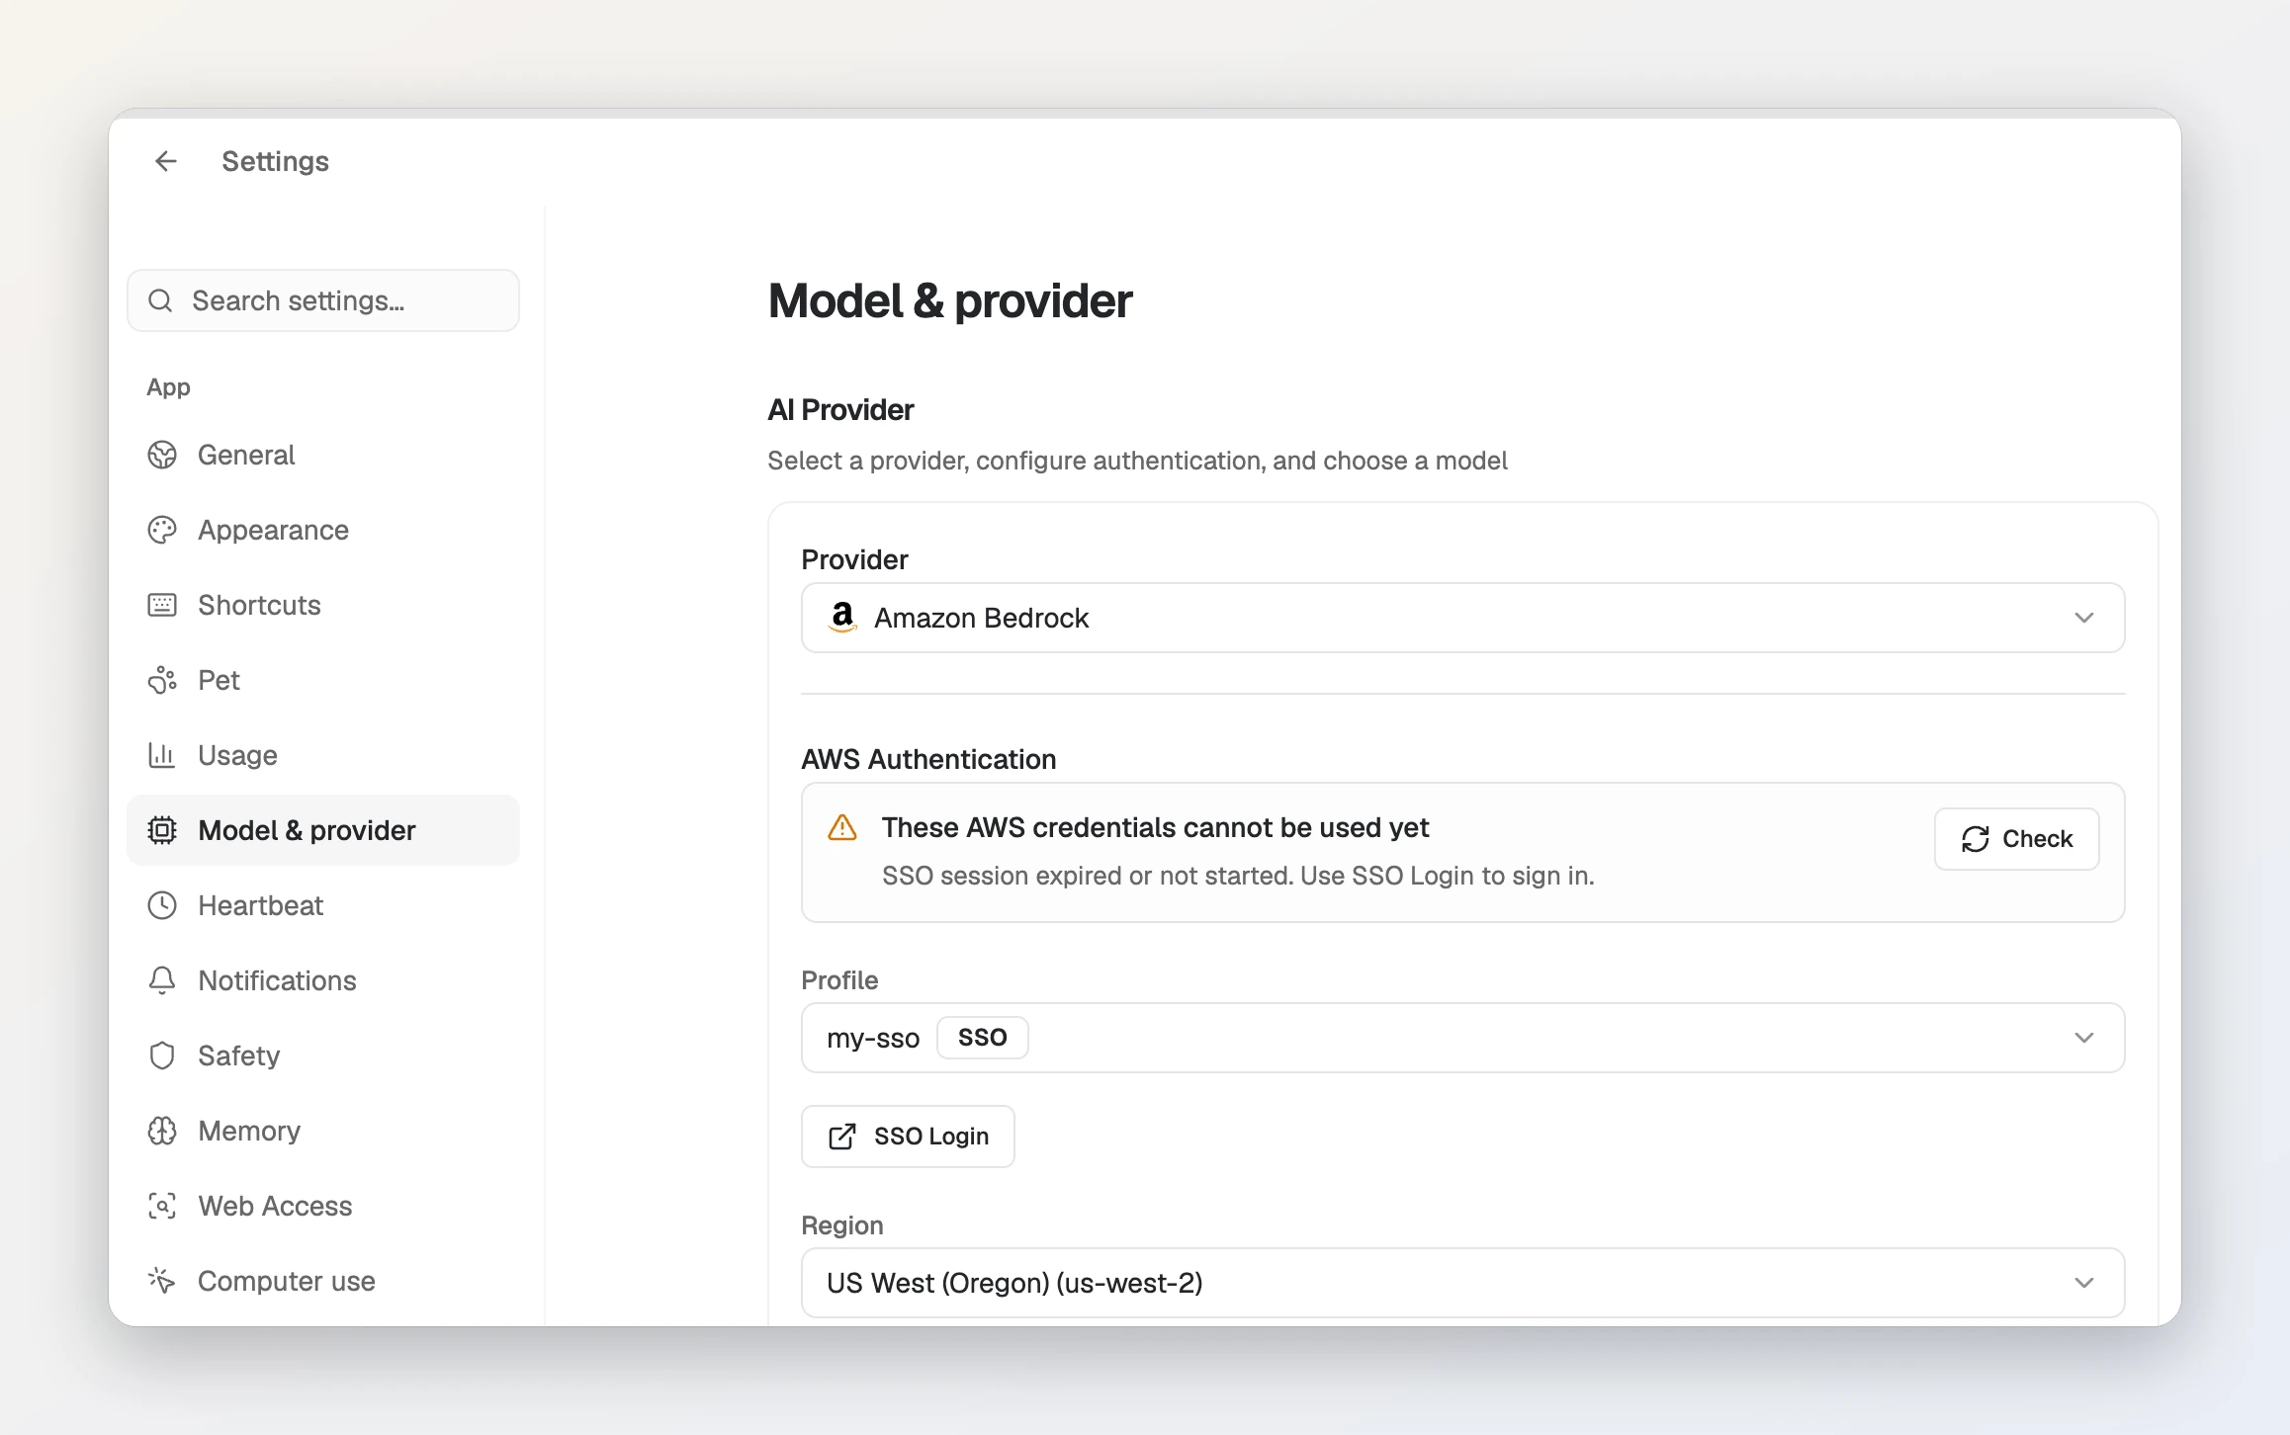Open Computer use settings
Image resolution: width=2290 pixels, height=1435 pixels.
[x=323, y=1281]
